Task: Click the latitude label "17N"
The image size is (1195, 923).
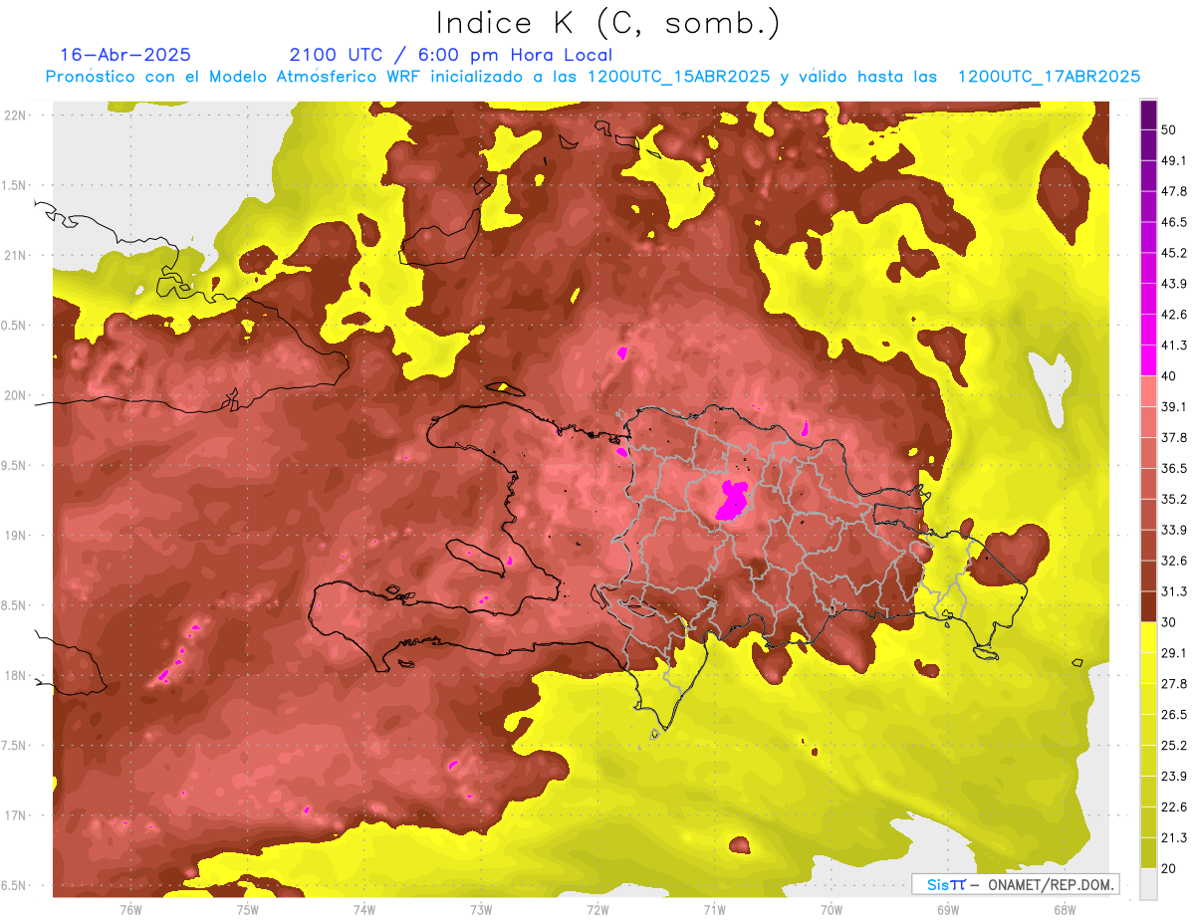Action: [16, 815]
